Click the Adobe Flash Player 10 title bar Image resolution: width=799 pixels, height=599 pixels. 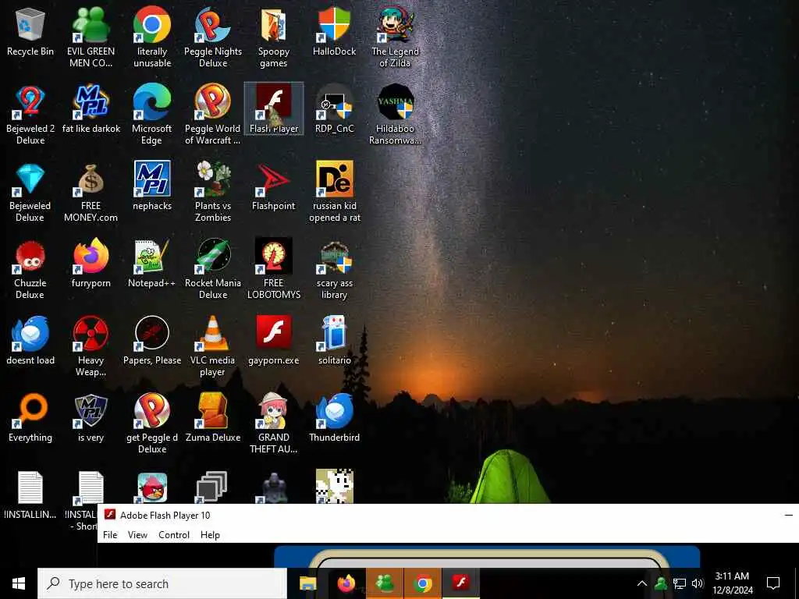click(449, 515)
